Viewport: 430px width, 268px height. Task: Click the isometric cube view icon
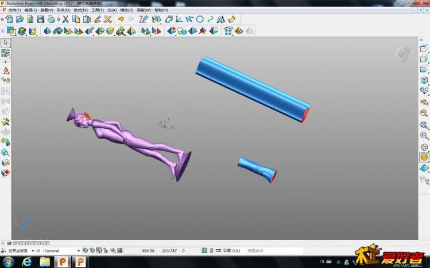pyautogui.click(x=424, y=80)
